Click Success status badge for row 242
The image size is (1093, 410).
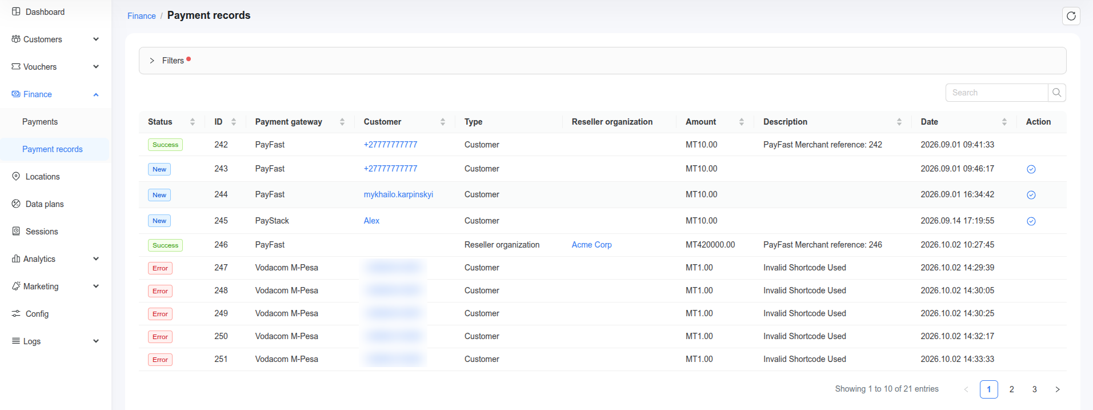165,145
